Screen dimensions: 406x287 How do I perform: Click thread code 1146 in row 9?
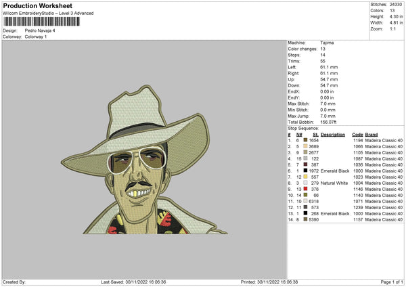[x=358, y=189]
